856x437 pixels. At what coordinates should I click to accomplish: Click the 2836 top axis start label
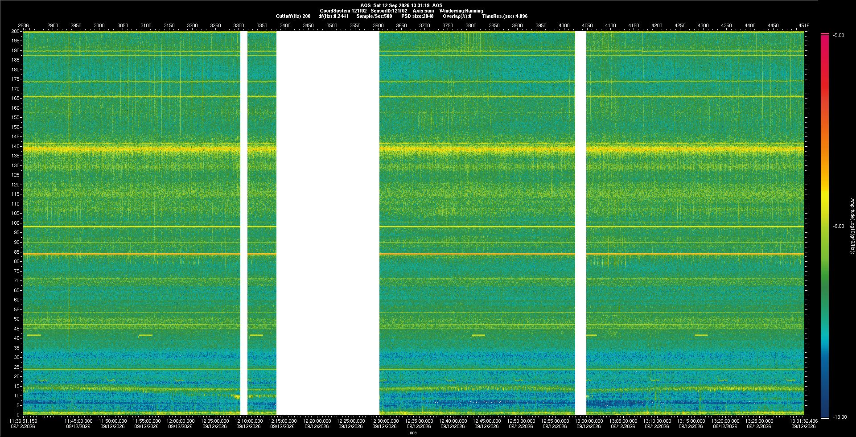(x=23, y=25)
